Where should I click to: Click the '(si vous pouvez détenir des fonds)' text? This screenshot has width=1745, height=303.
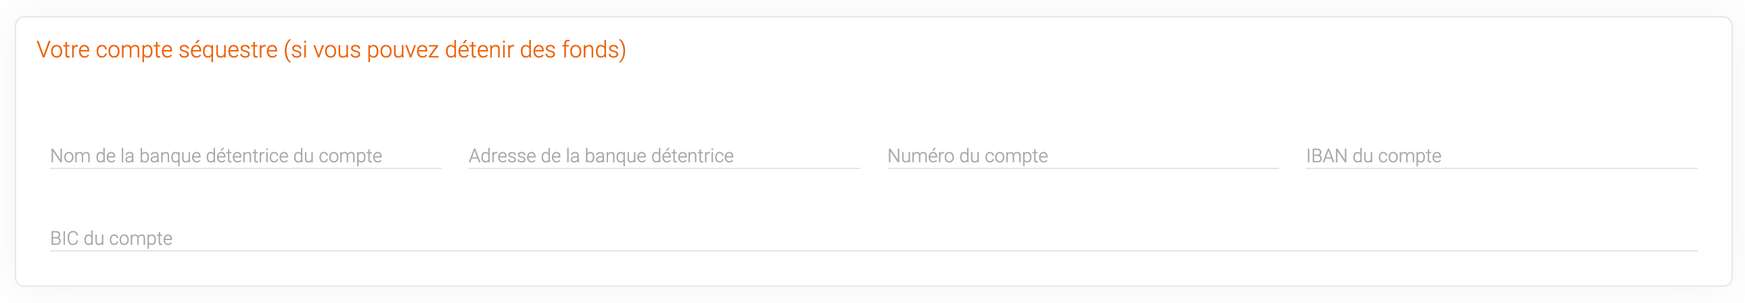[x=455, y=49]
